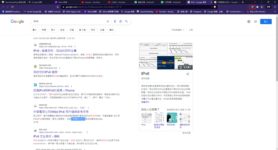Switch to the OpenStreetMap tab
The image size is (278, 150).
coord(14,2)
